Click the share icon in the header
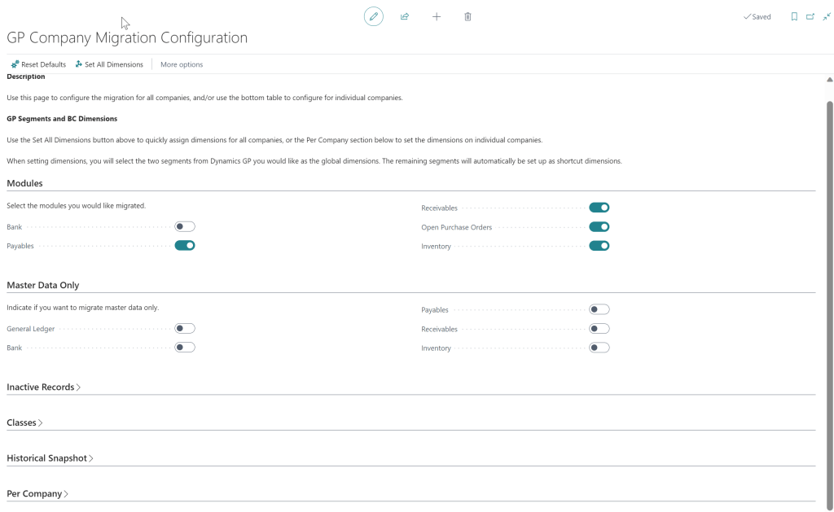Viewport: 834px width, 512px height. [405, 16]
